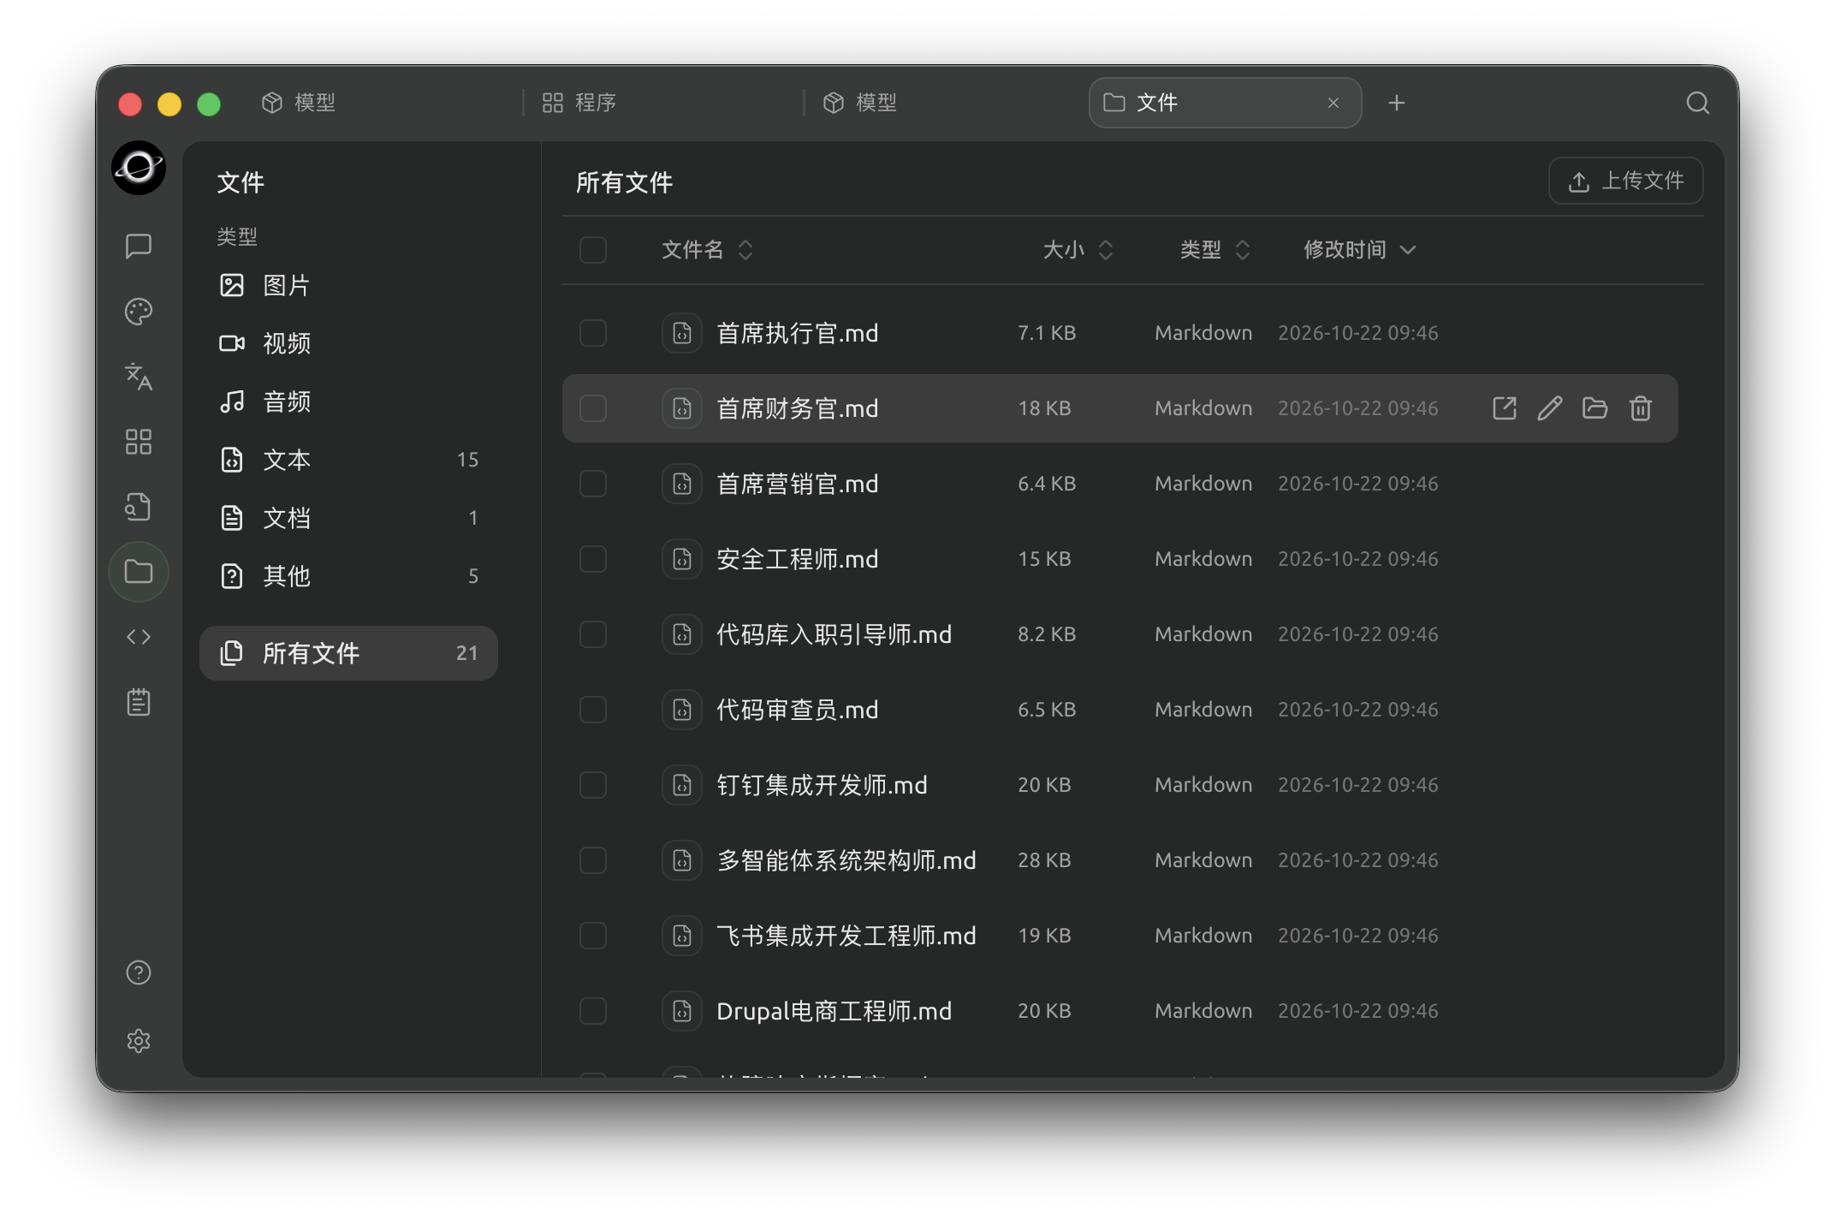This screenshot has height=1219, width=1835.
Task: Open the notes clipboard sidebar icon
Action: click(138, 702)
